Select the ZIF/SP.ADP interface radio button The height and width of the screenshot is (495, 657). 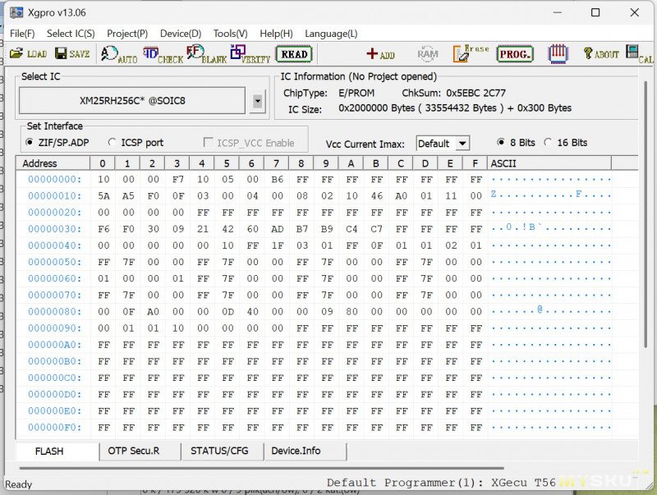(30, 143)
